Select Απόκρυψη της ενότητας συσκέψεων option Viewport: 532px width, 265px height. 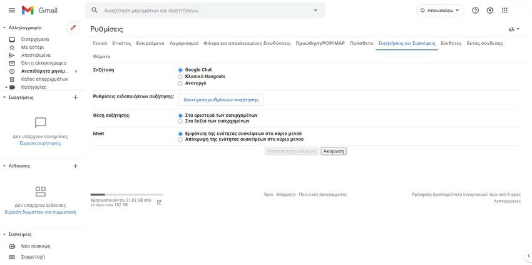[x=180, y=139]
